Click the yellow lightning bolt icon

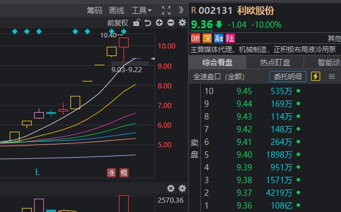pyautogui.click(x=316, y=77)
